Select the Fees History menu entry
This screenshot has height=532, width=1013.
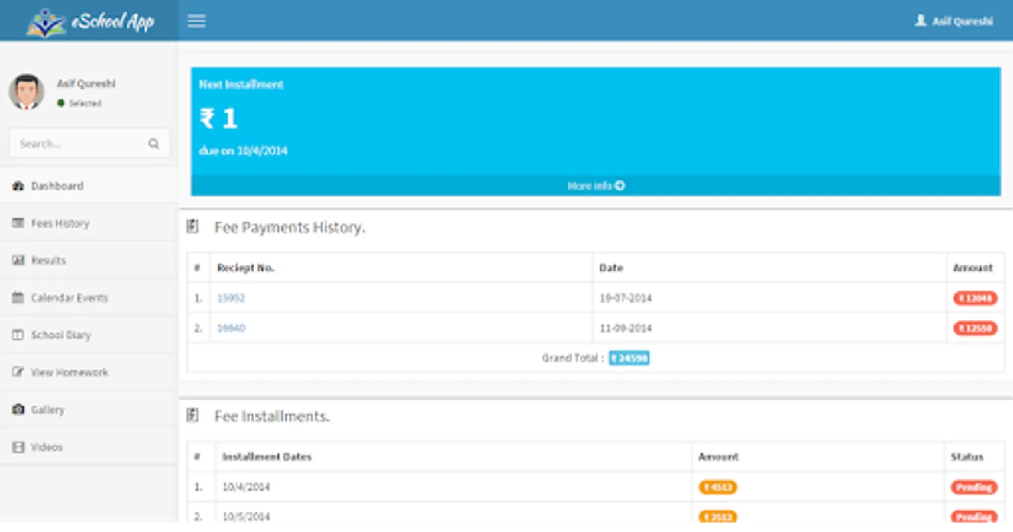60,223
